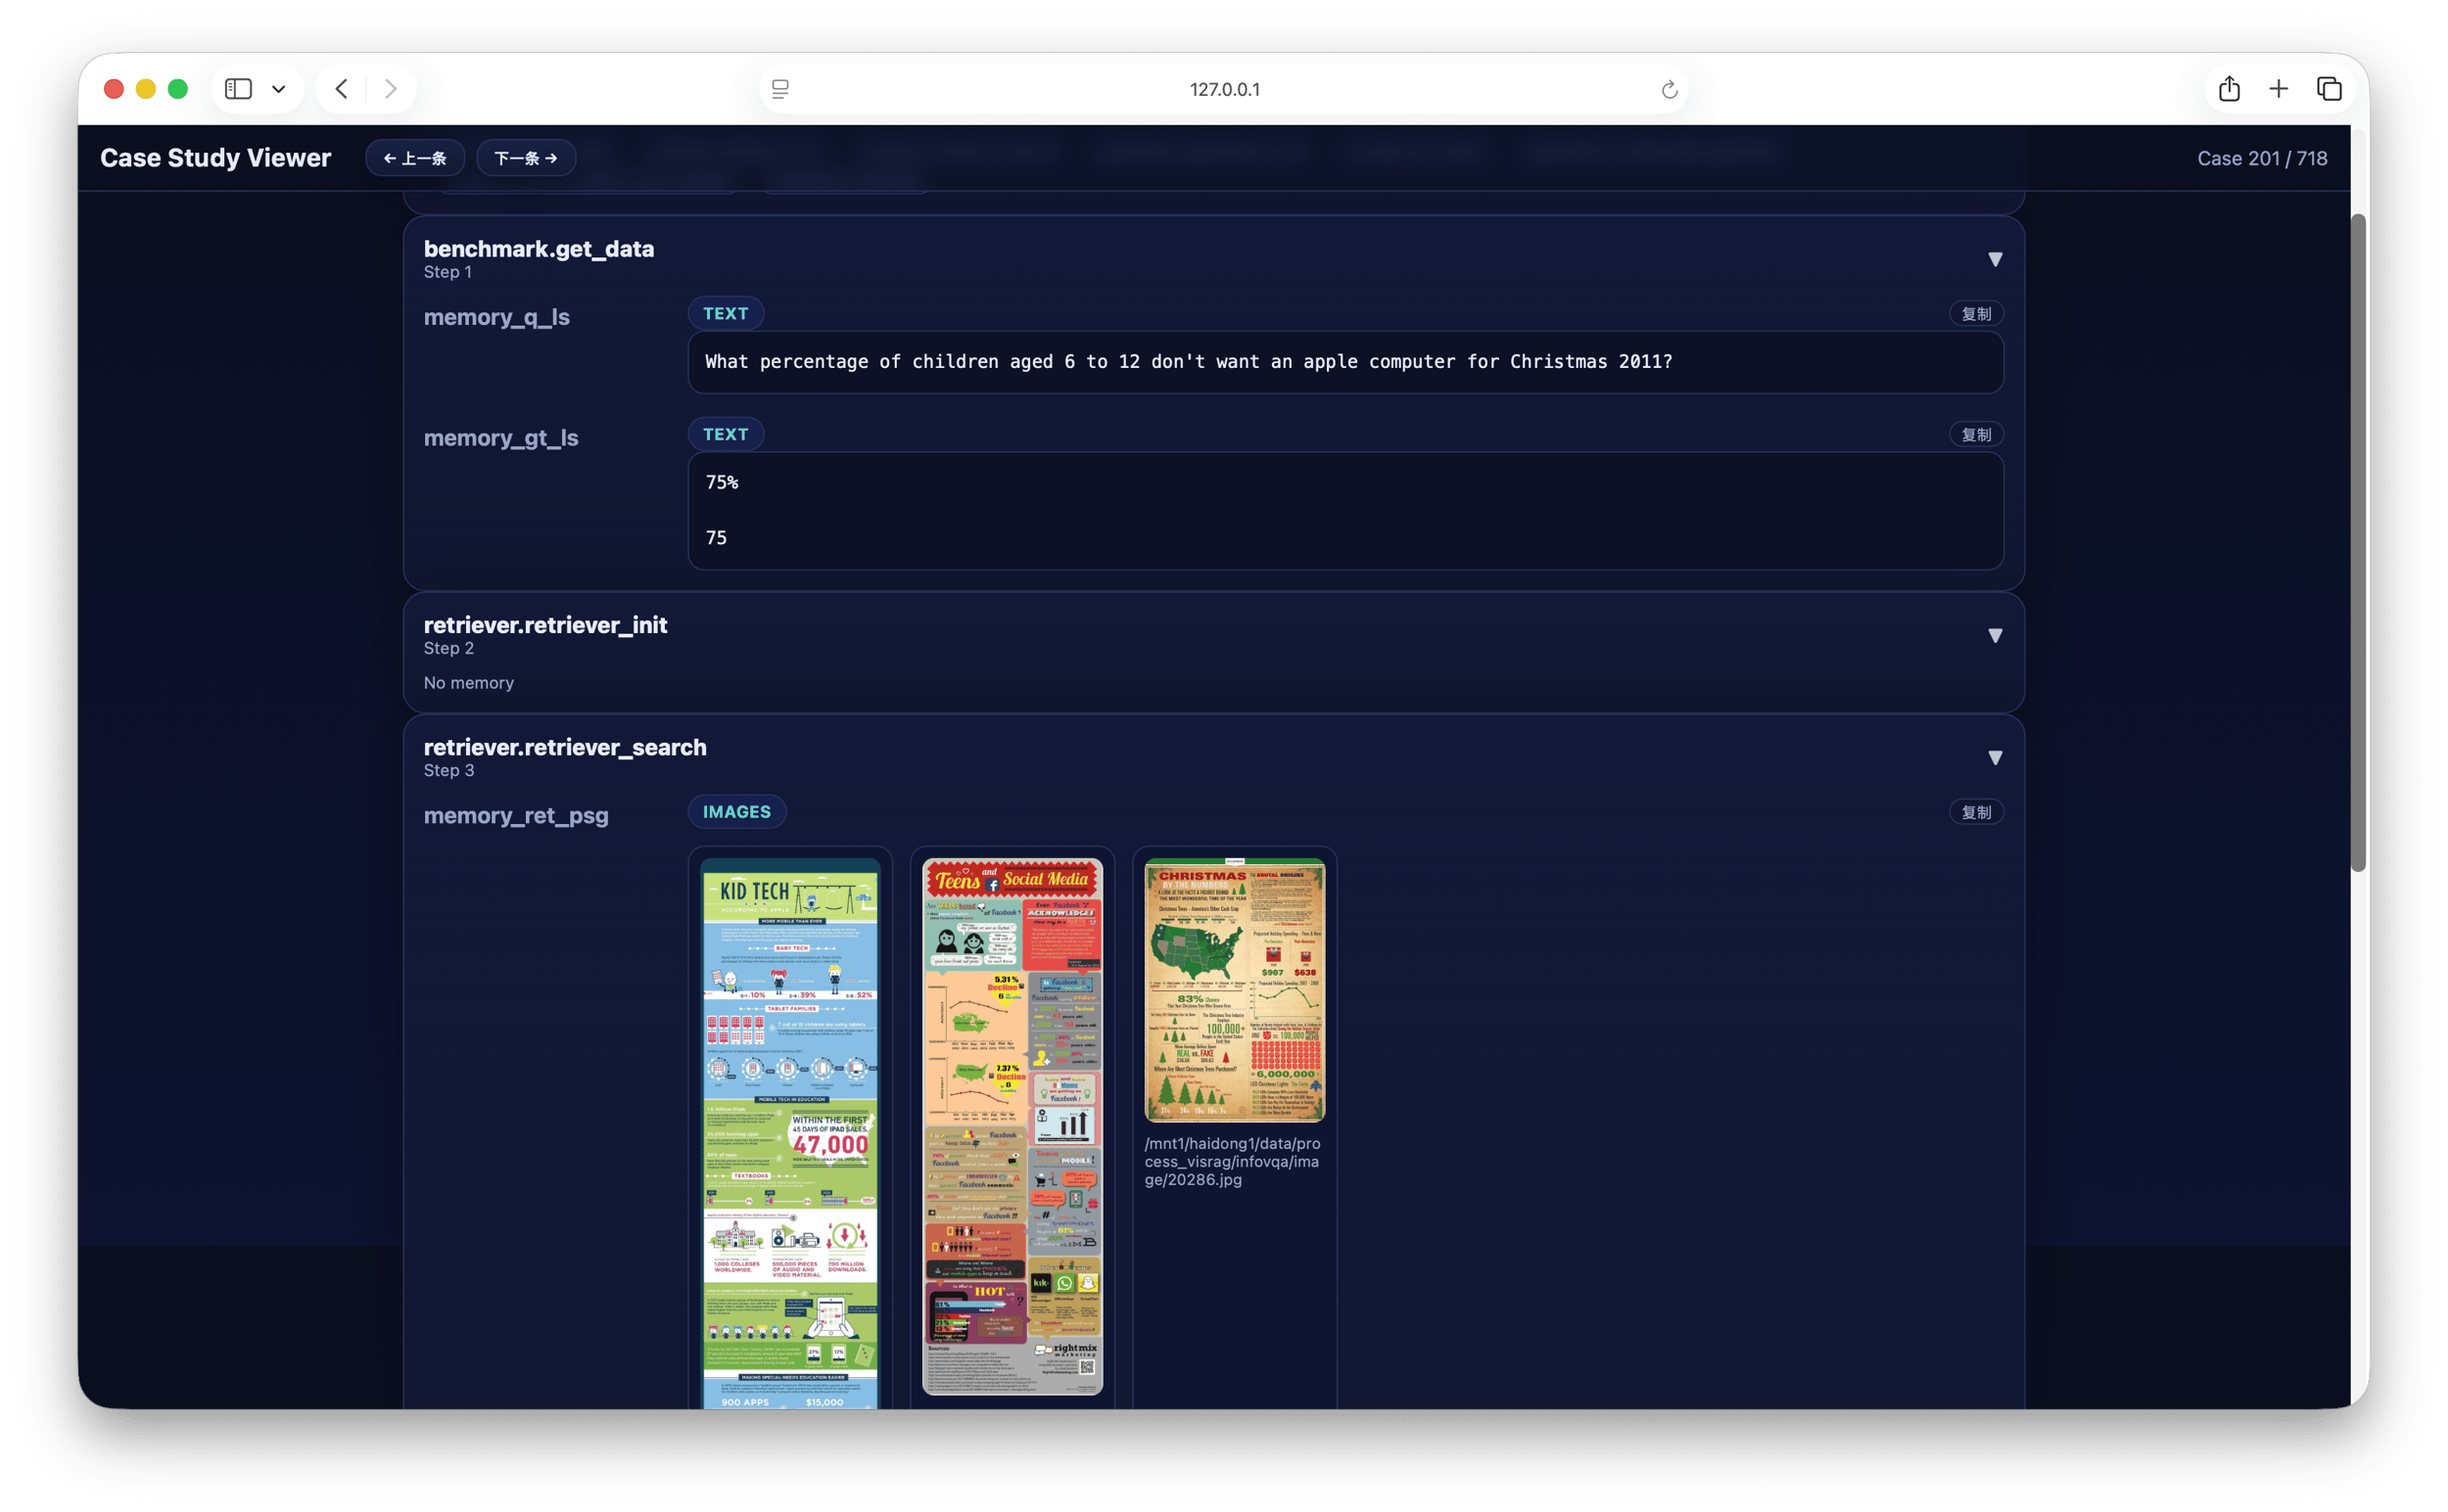The image size is (2448, 1512).
Task: Select the 20286.jpg file path text
Action: tap(1233, 1161)
